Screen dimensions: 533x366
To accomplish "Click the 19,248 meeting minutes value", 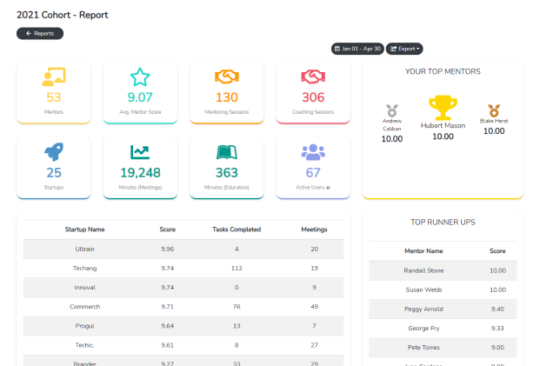I will [x=140, y=173].
